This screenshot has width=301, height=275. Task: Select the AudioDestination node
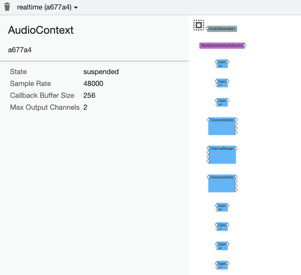(x=223, y=29)
